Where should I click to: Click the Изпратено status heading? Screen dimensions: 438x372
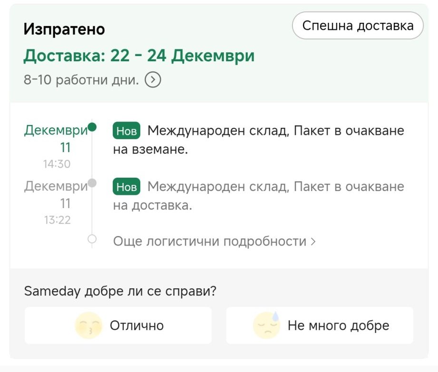64,29
